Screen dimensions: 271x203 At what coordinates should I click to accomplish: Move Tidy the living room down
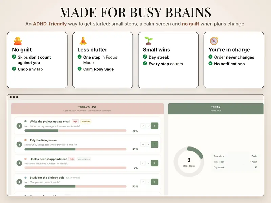coord(148,144)
